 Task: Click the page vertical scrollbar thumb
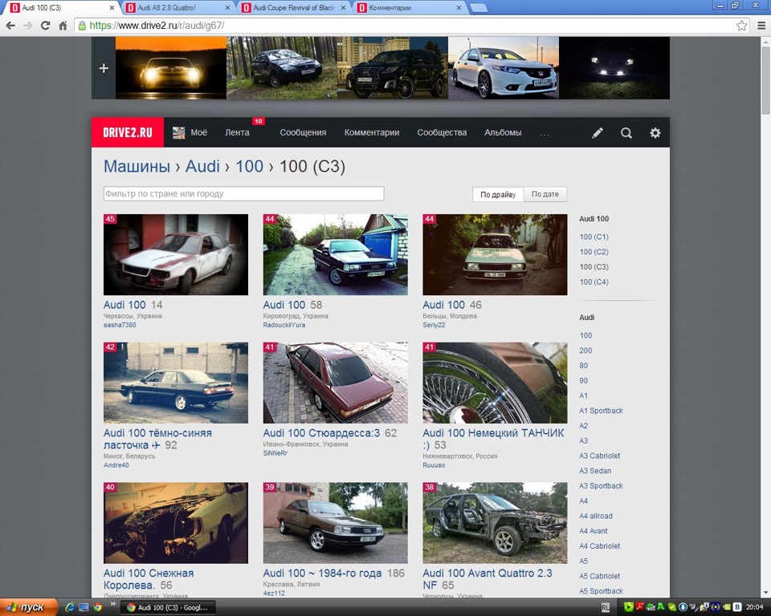point(765,81)
